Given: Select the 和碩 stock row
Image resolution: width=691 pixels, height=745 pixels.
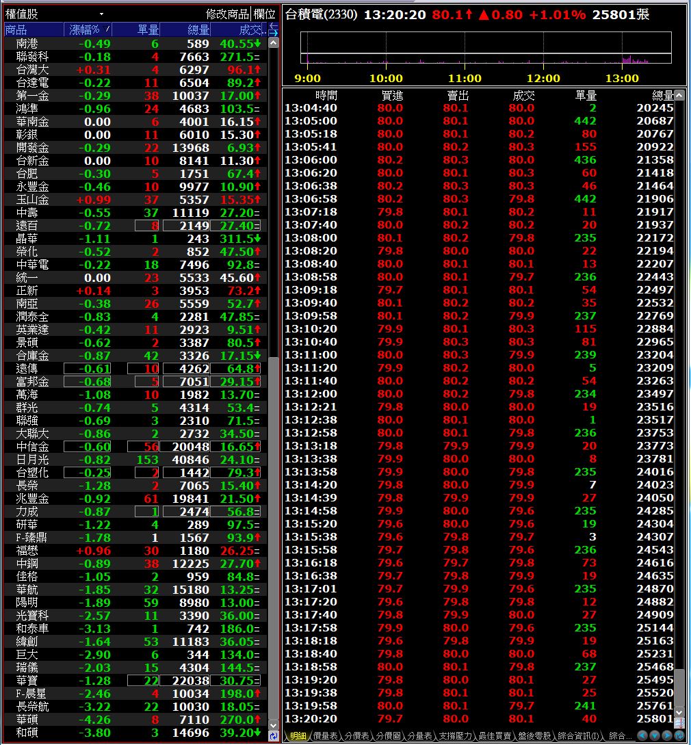Looking at the screenshot, I should 135,733.
